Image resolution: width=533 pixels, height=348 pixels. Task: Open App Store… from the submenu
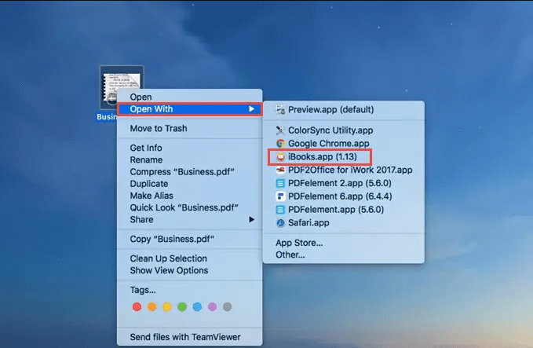(299, 243)
